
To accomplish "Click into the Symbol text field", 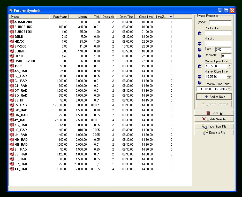I will 220,23.
